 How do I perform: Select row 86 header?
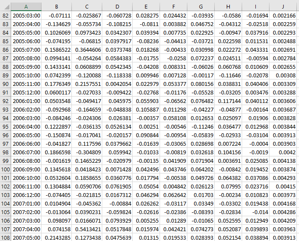(x=5, y=50)
